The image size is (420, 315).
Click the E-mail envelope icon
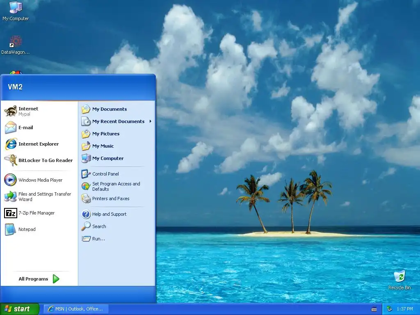(x=11, y=128)
